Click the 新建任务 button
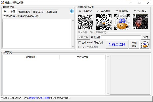The height and width of the screenshot is (102, 153). (x=134, y=45)
